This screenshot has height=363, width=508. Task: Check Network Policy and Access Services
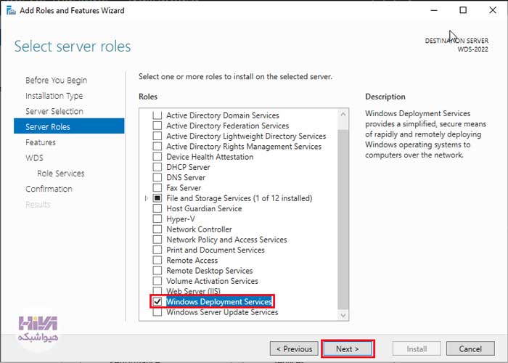point(157,240)
